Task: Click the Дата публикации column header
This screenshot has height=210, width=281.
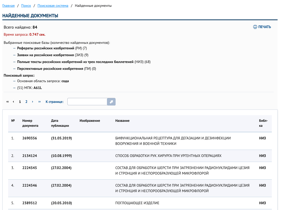Action: [x=60, y=123]
